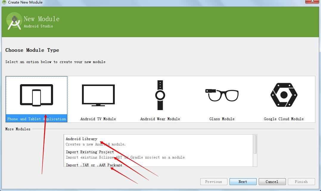Screen dimensions: 321x191
Task: Click the disabled Previous button
Action: (x=213, y=182)
